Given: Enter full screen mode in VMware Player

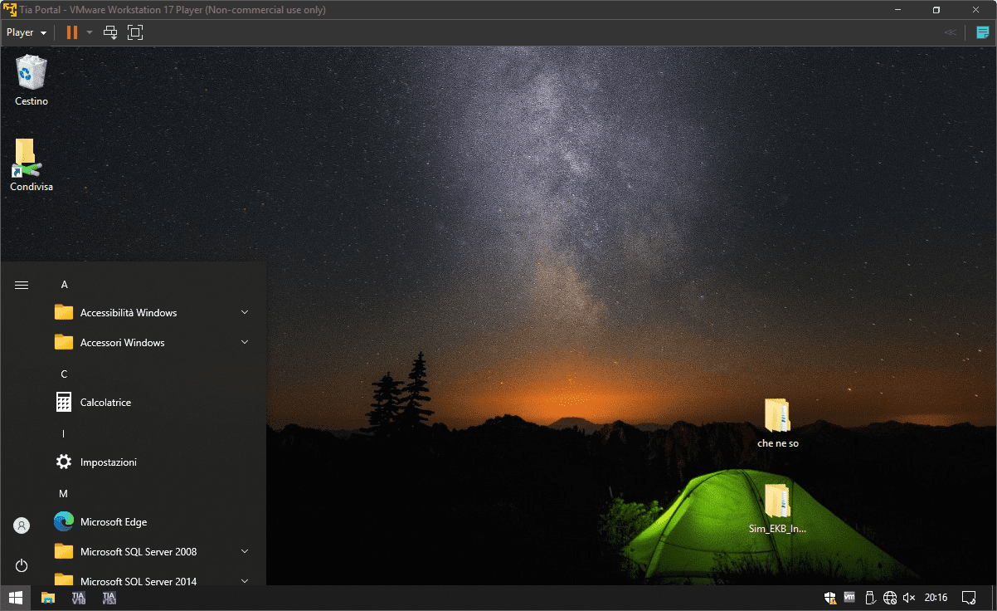Looking at the screenshot, I should pyautogui.click(x=135, y=32).
